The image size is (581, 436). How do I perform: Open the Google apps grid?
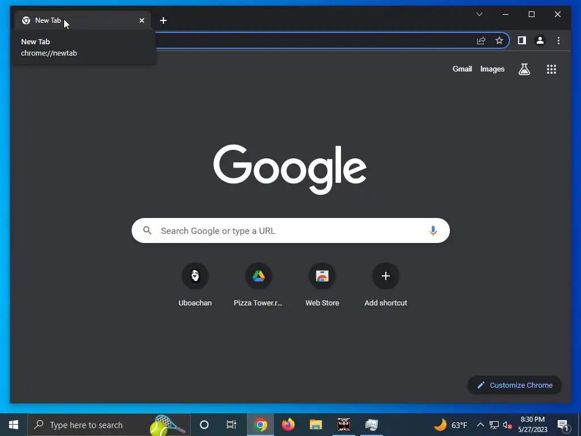551,69
